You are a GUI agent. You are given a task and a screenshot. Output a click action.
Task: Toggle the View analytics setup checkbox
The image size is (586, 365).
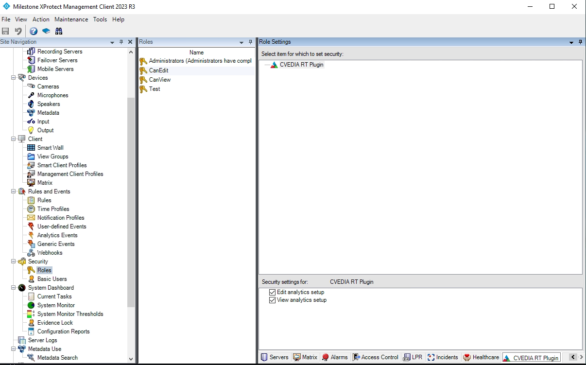coord(272,300)
